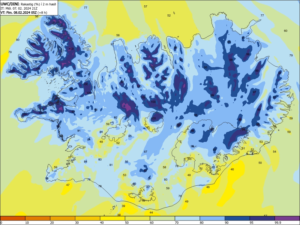
Task: Click the map humidity value '48'
Action: (x=189, y=175)
